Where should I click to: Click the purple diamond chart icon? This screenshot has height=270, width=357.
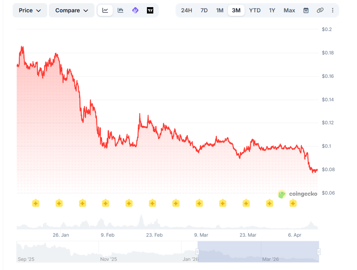(x=135, y=10)
